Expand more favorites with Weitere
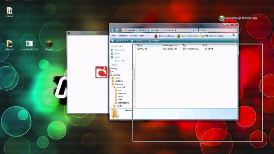Image resolution: width=274 pixels, height=154 pixels. pos(119,61)
